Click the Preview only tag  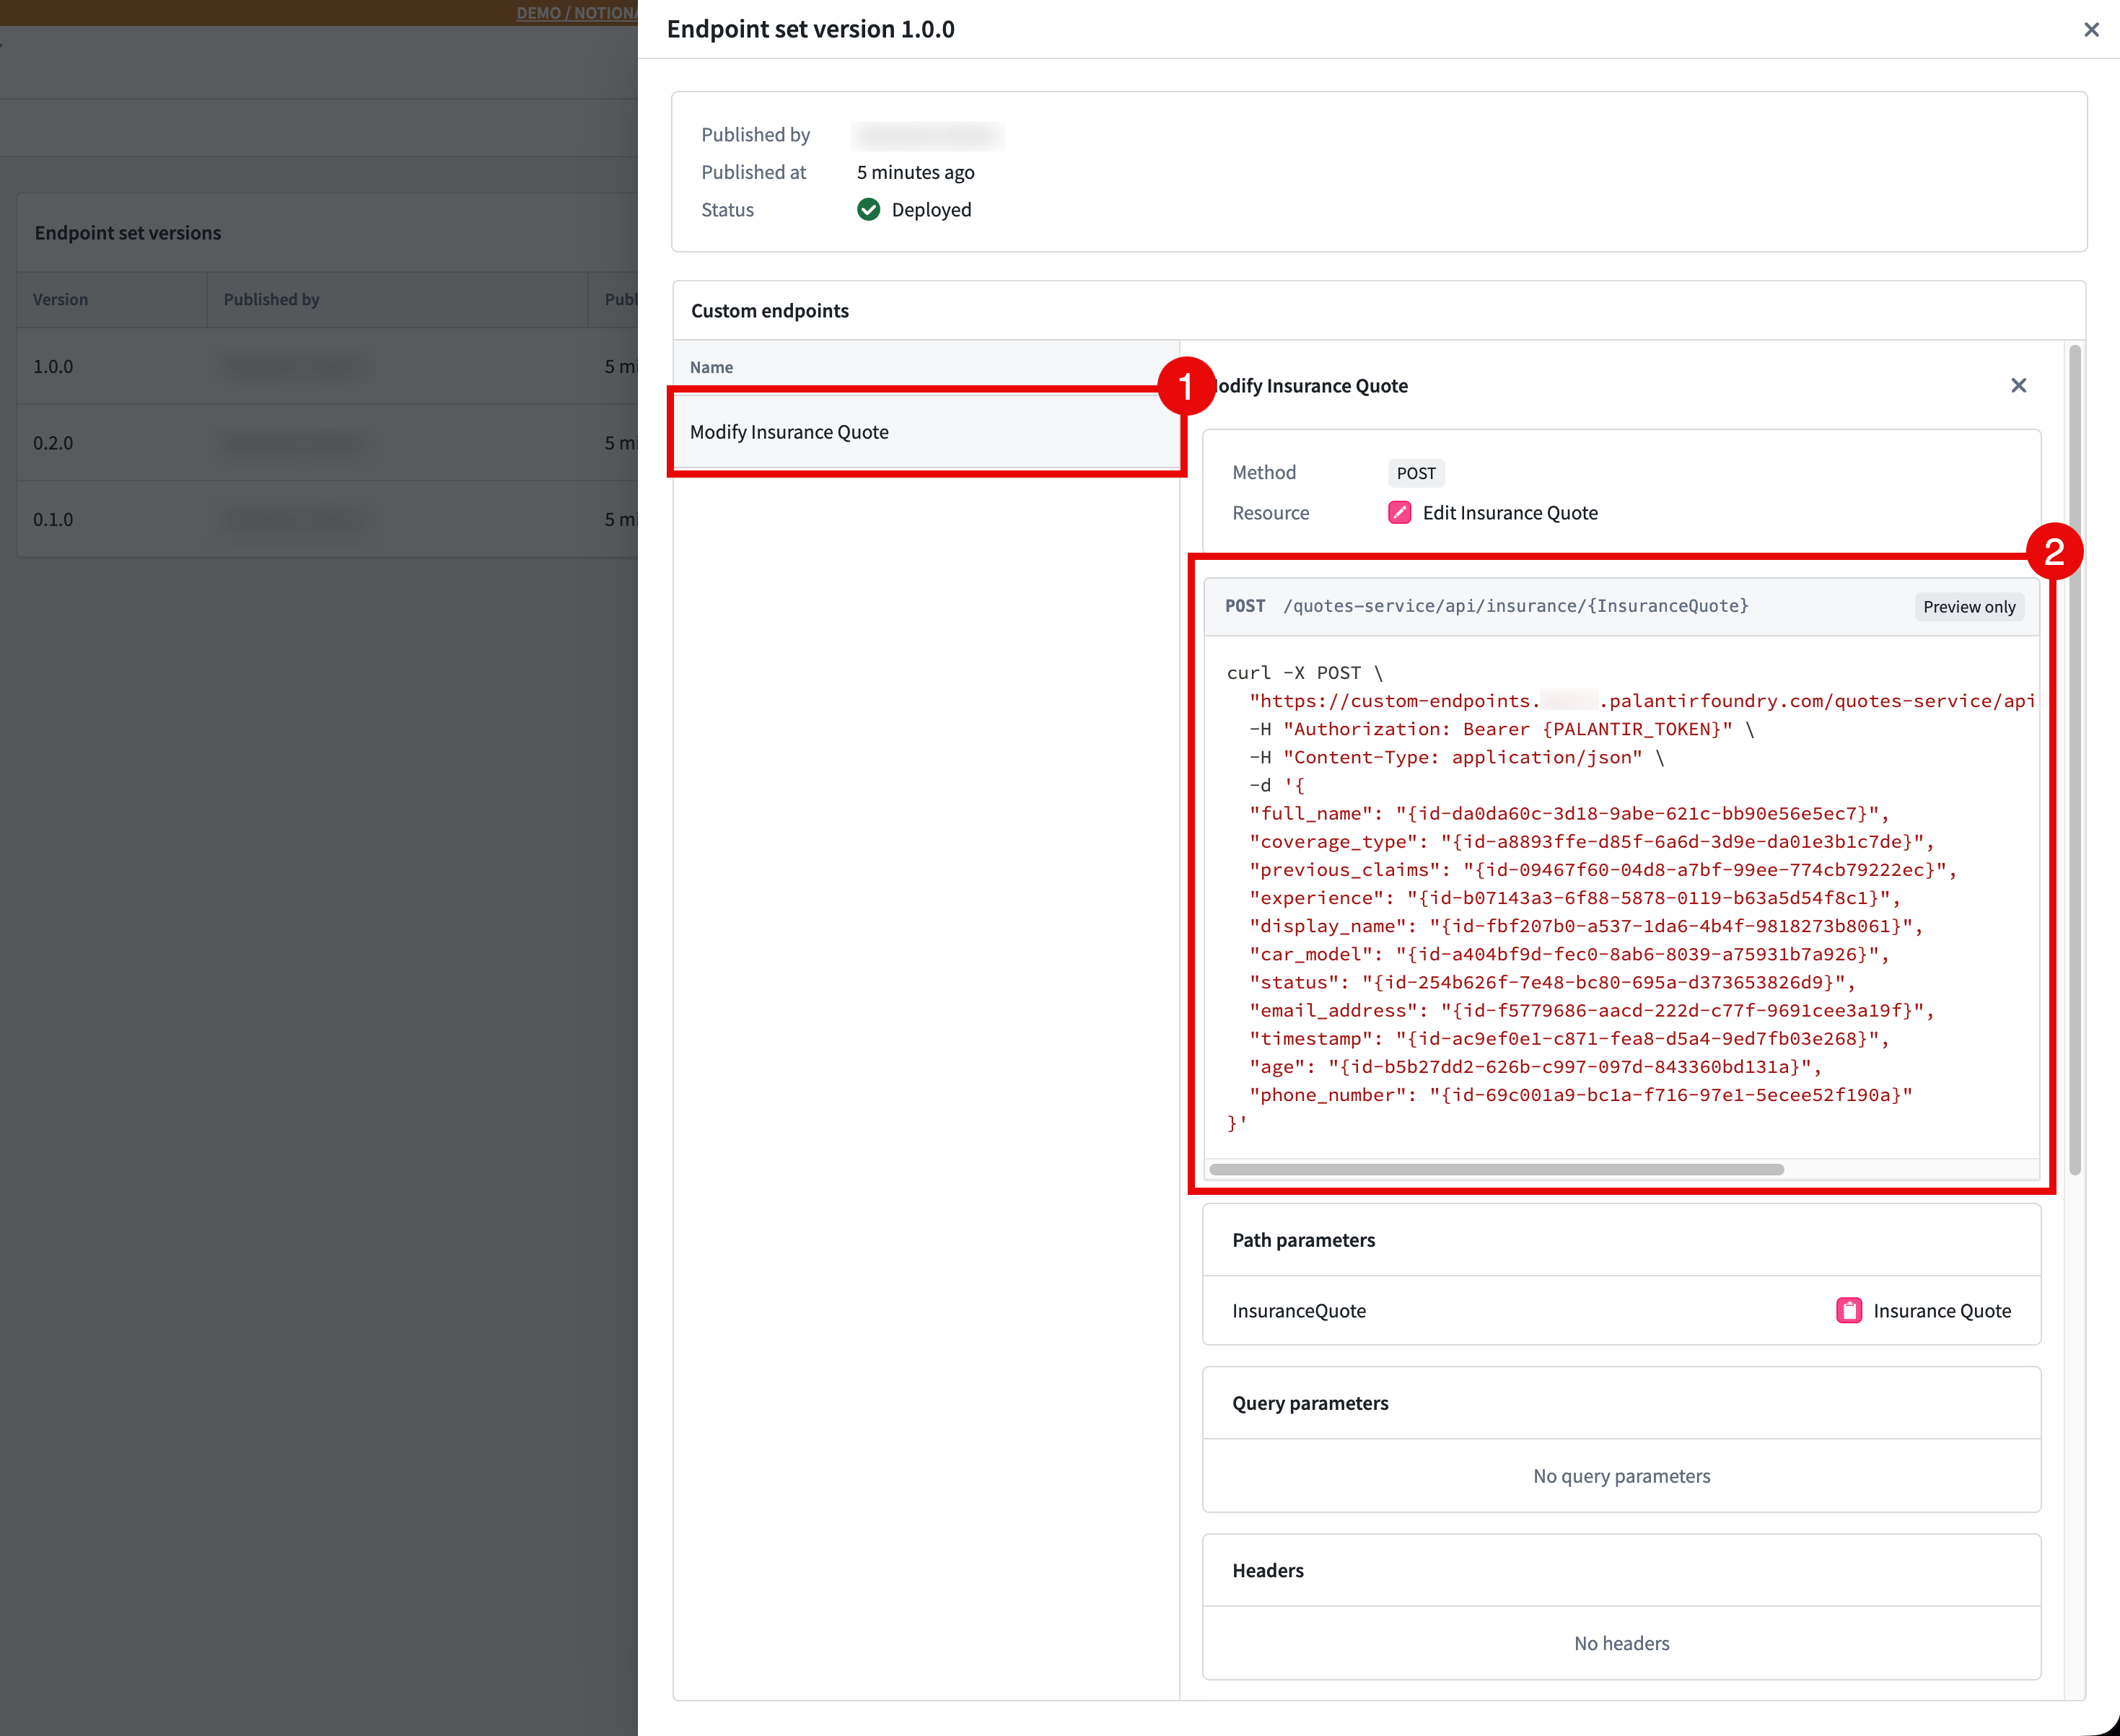(1968, 606)
